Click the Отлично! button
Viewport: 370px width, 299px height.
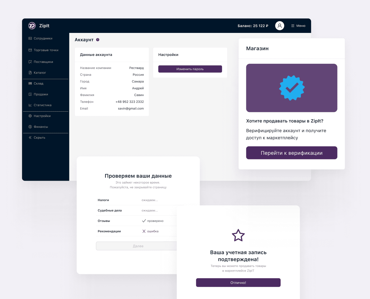(x=238, y=283)
